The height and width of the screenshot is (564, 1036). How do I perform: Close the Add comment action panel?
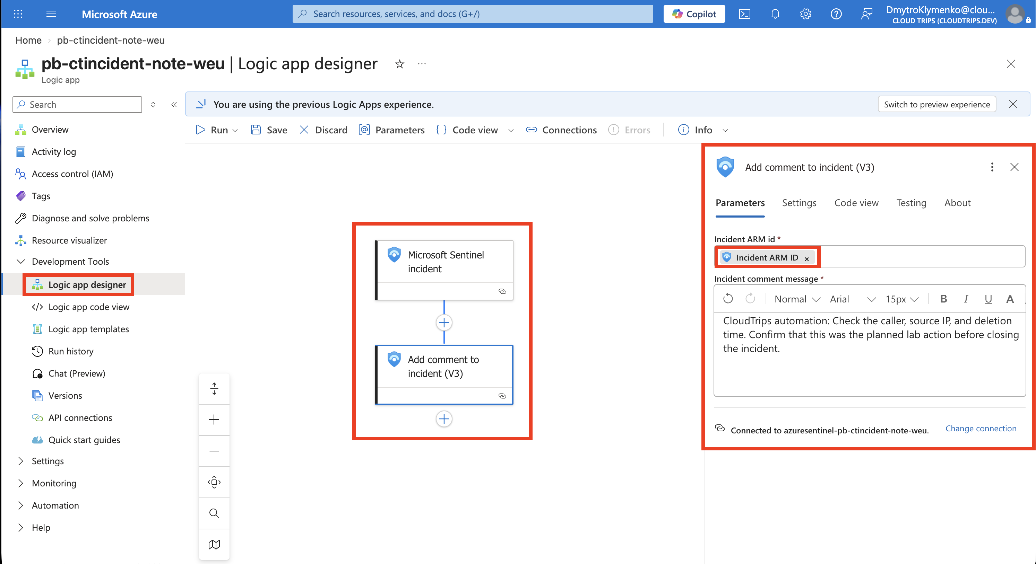[x=1014, y=167]
